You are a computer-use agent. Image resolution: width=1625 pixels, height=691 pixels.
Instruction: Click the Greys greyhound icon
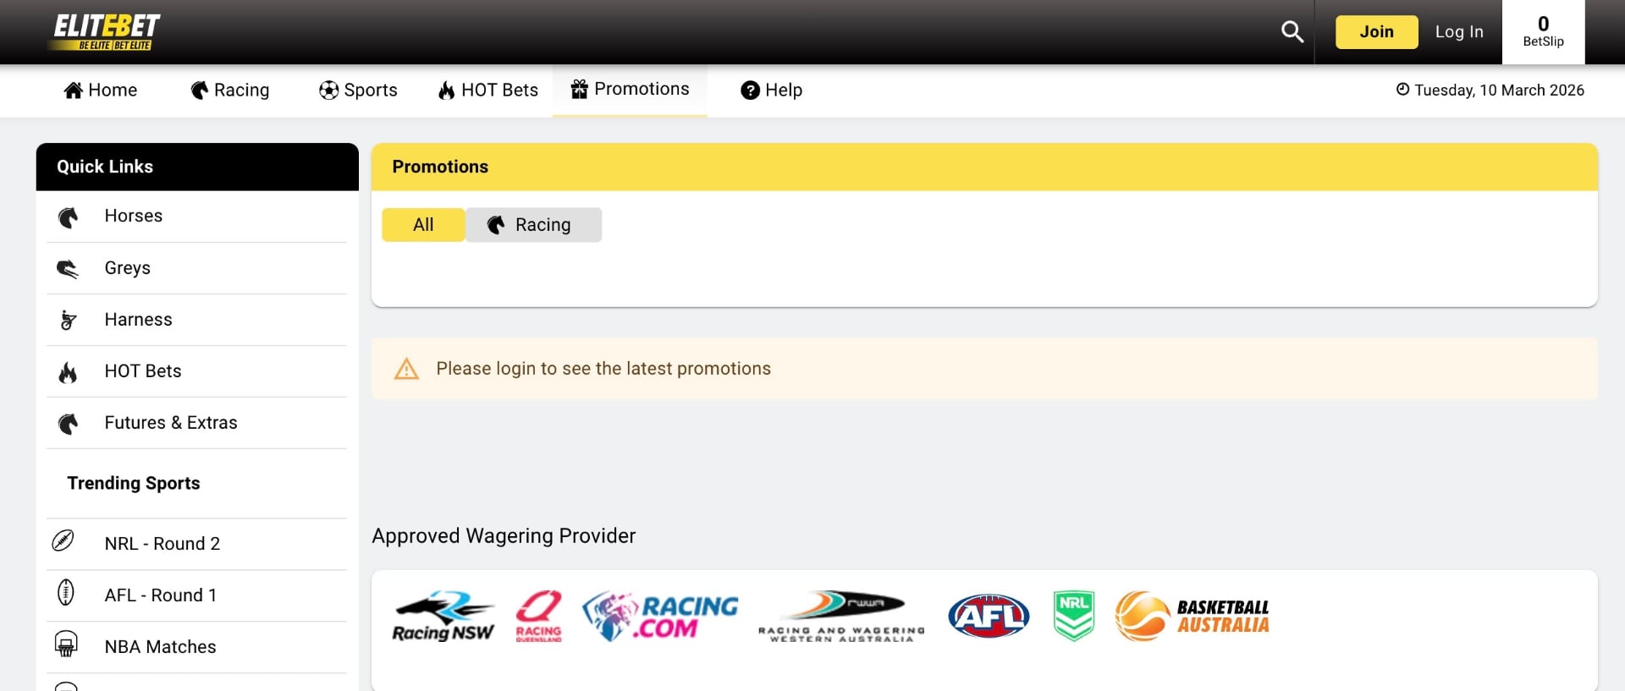[x=68, y=269]
